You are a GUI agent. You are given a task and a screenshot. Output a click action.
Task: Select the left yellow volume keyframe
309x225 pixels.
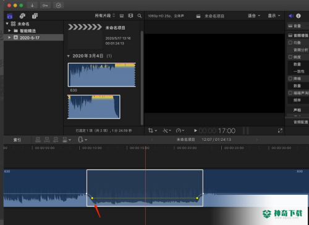92,198
